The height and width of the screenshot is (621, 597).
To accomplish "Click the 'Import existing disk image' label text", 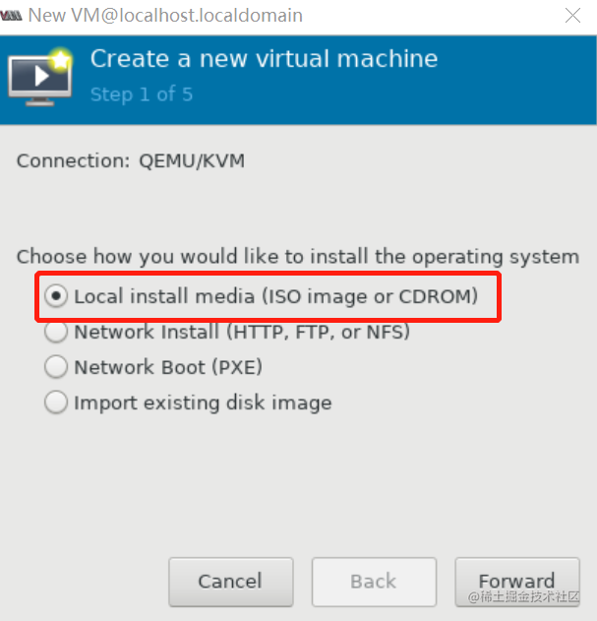I will tap(203, 403).
